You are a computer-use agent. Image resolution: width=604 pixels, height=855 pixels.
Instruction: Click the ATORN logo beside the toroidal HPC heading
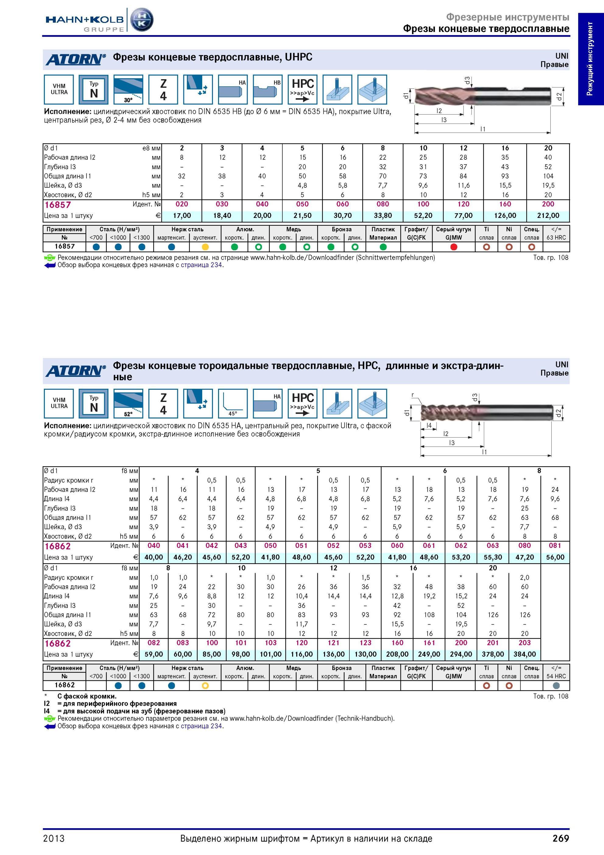click(x=76, y=371)
